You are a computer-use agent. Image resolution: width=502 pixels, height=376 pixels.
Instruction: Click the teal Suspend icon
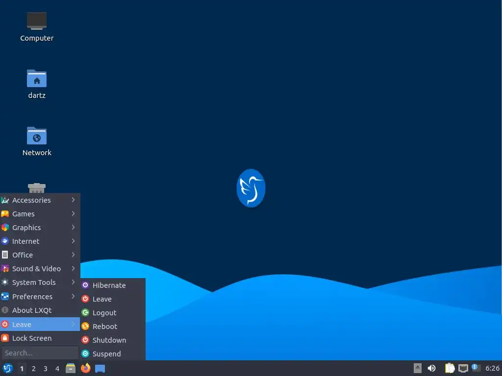[85, 353]
